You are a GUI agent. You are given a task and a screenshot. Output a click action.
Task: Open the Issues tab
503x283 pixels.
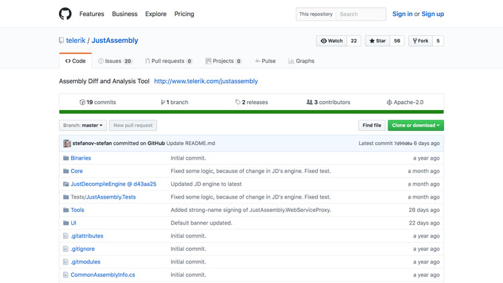click(x=115, y=61)
